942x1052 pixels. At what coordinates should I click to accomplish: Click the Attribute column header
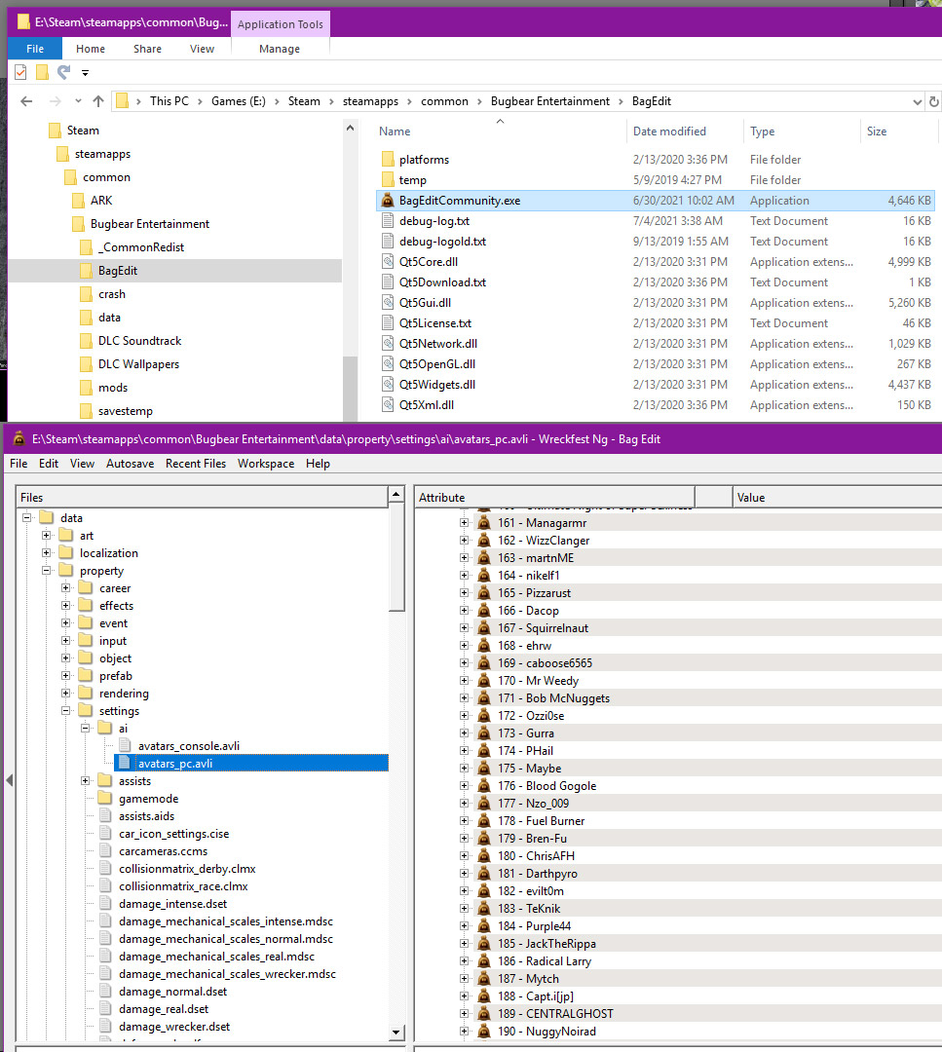555,497
